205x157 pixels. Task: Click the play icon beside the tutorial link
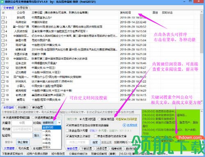pyautogui.click(x=124, y=125)
